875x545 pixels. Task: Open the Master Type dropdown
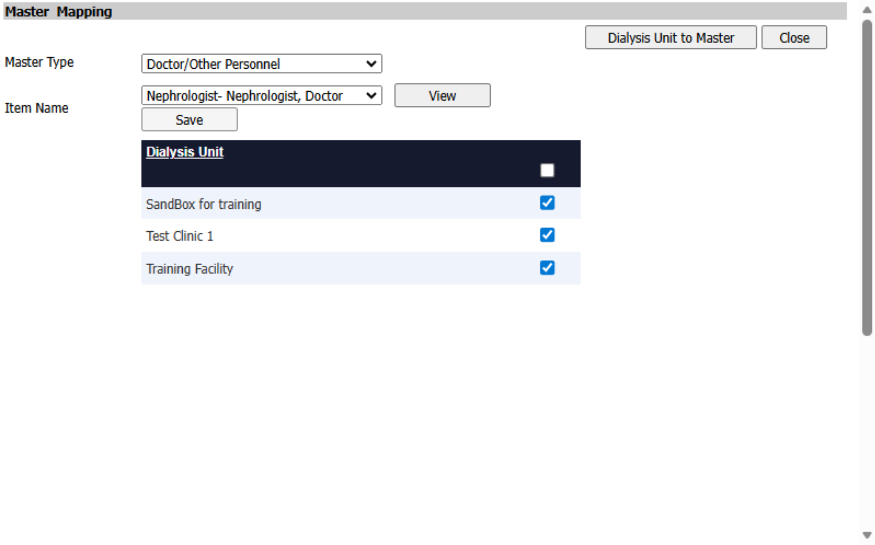[x=261, y=64]
